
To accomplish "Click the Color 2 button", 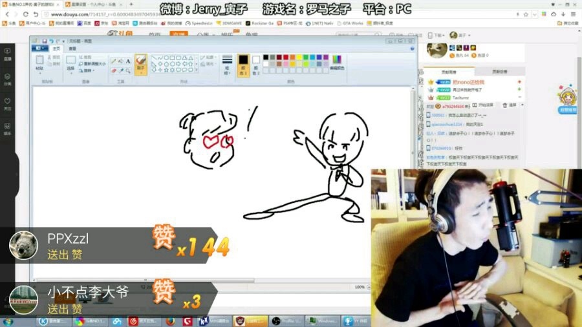I will tap(255, 65).
